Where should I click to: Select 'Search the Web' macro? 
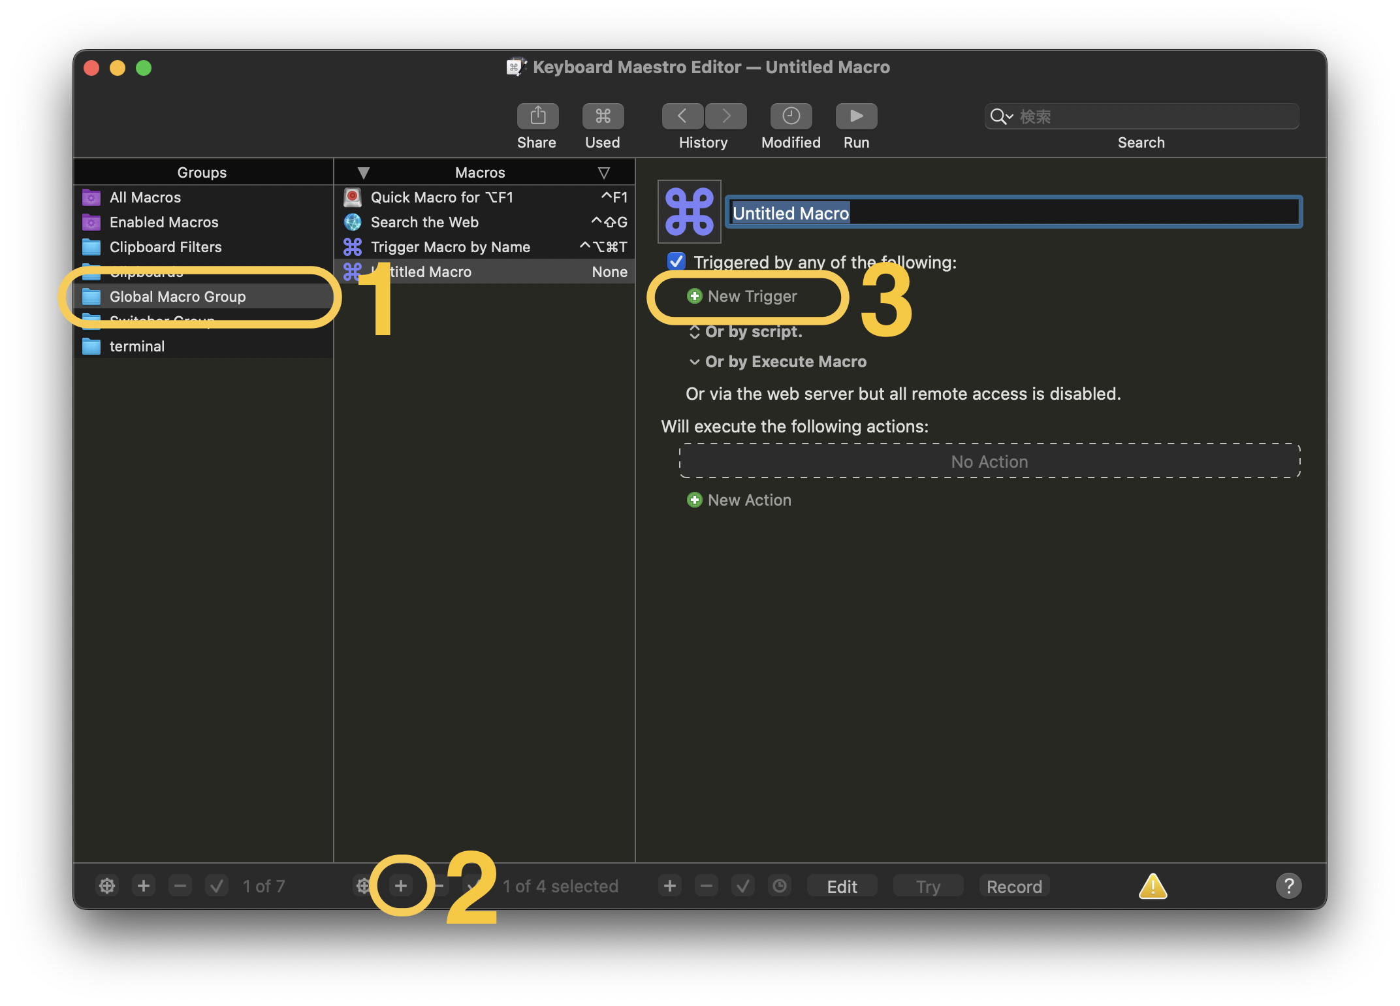click(424, 222)
